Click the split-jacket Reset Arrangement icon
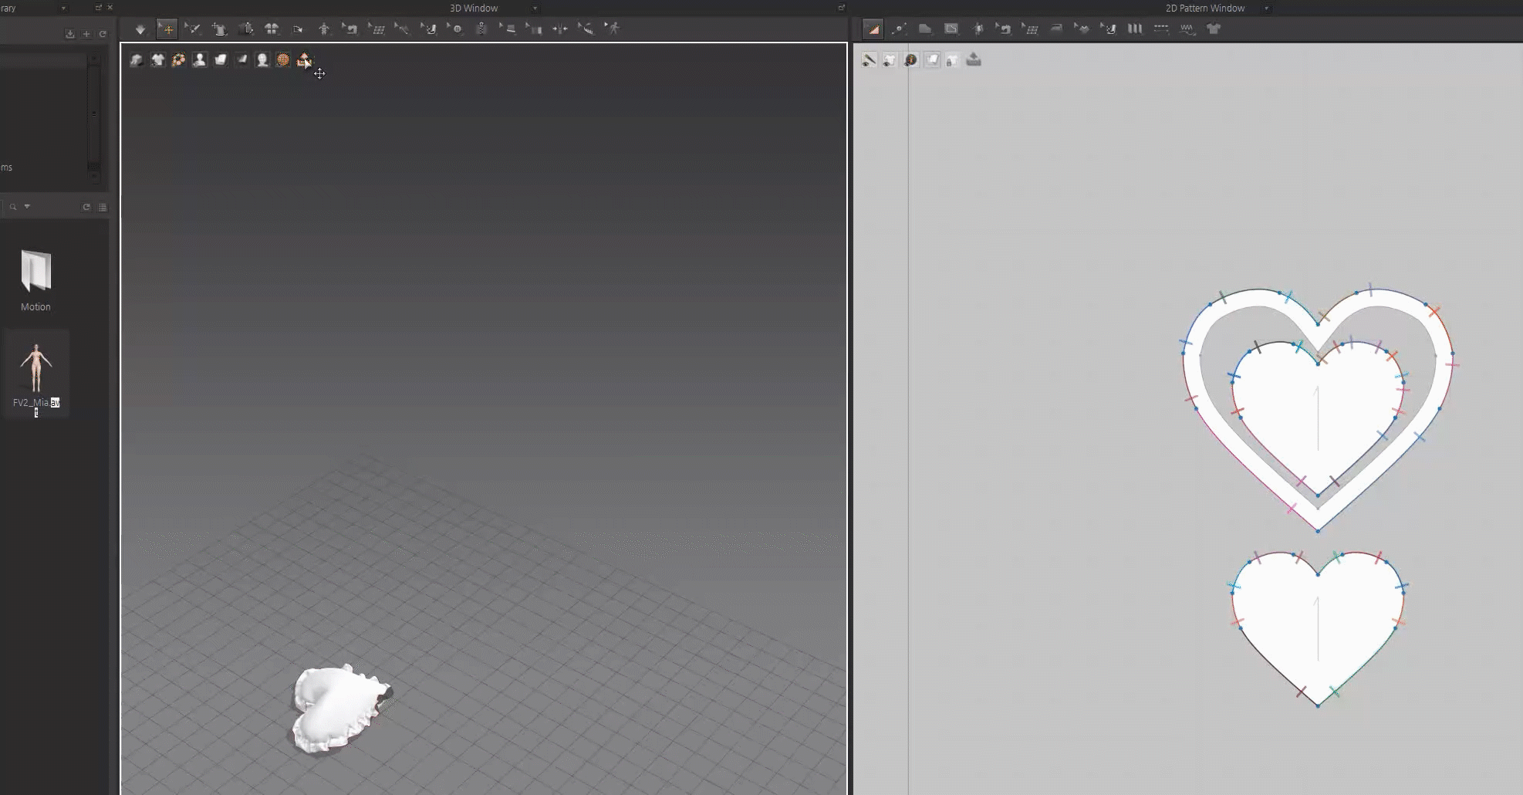The height and width of the screenshot is (795, 1523). [272, 29]
